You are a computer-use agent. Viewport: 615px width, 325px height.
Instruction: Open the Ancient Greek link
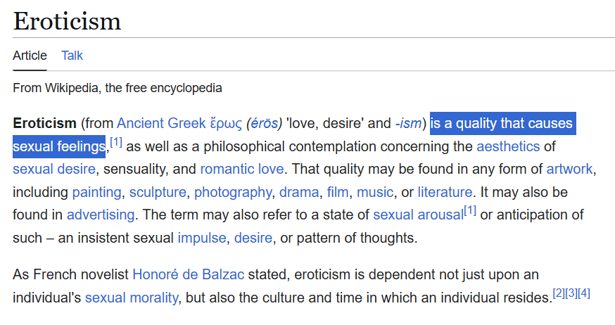161,124
